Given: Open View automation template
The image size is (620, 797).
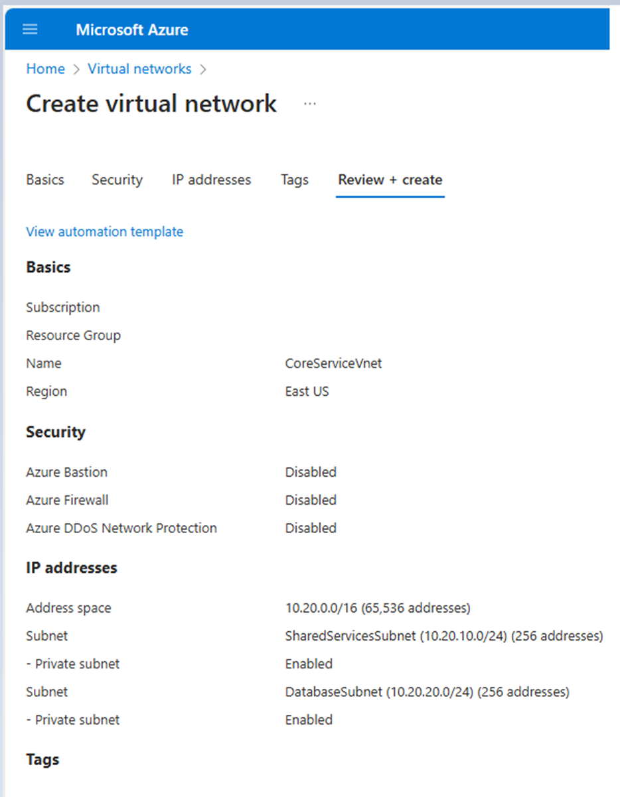Looking at the screenshot, I should (104, 231).
